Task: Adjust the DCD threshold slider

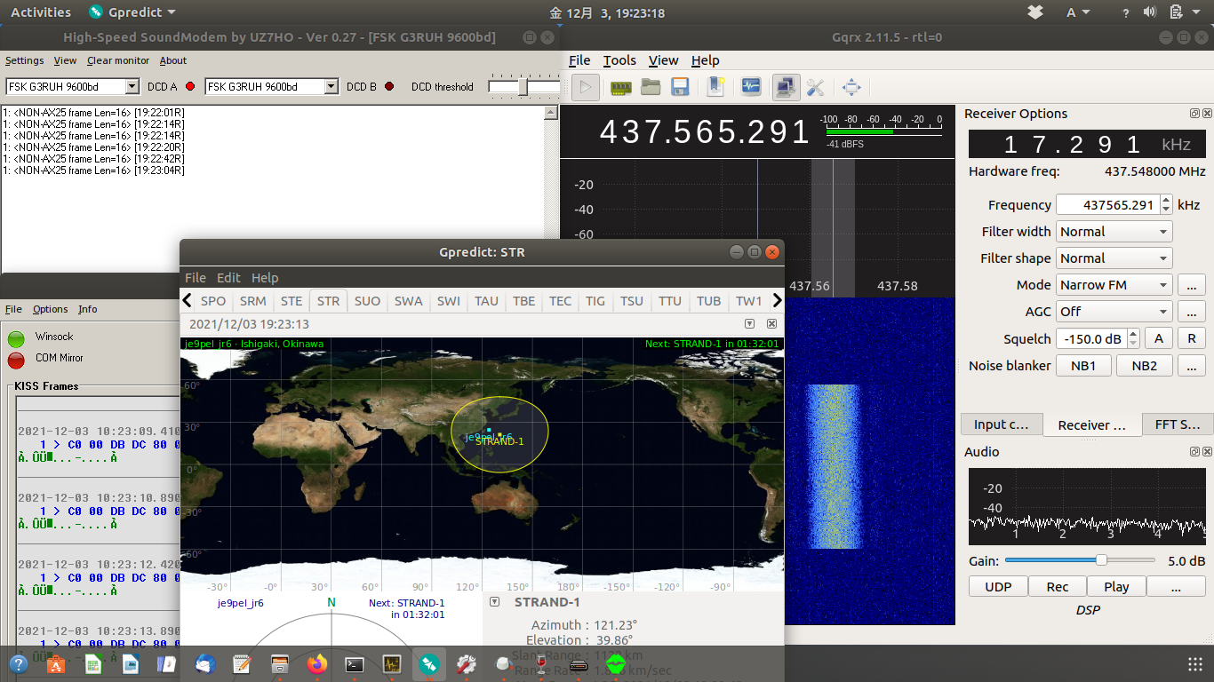Action: 523,87
